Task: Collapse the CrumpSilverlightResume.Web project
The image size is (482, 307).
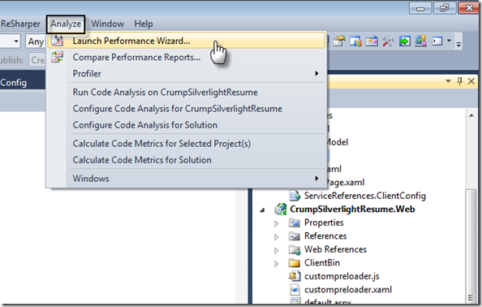Action: coord(262,210)
